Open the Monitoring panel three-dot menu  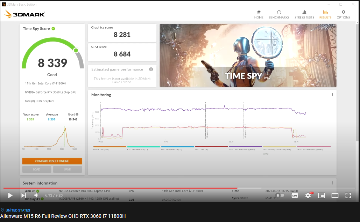click(332, 95)
